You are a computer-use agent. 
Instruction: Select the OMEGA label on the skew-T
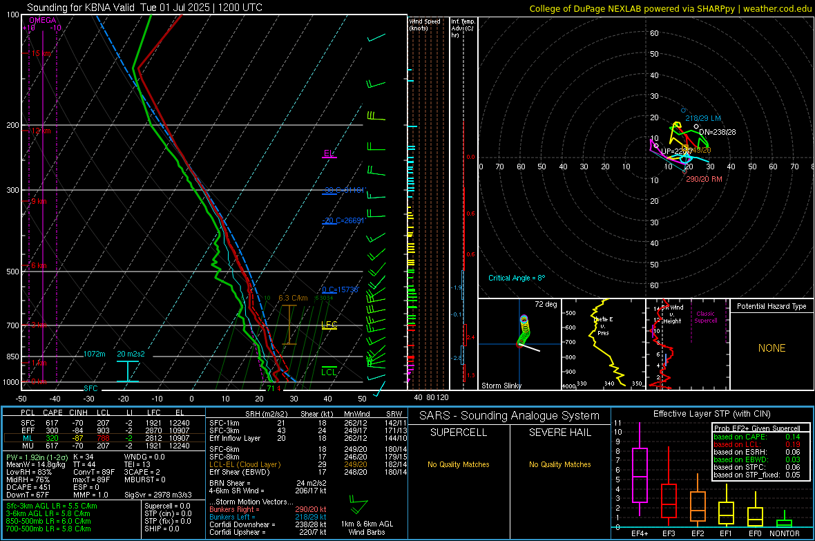point(43,20)
